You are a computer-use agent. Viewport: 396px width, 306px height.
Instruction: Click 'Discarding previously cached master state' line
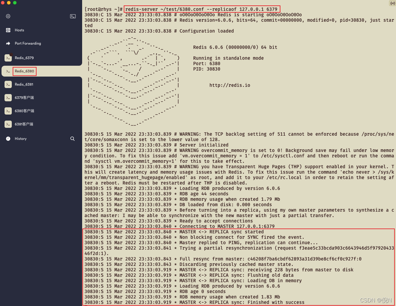(189, 264)
